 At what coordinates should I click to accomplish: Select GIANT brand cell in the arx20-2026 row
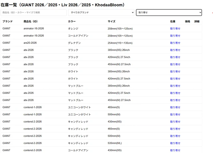click(6, 43)
